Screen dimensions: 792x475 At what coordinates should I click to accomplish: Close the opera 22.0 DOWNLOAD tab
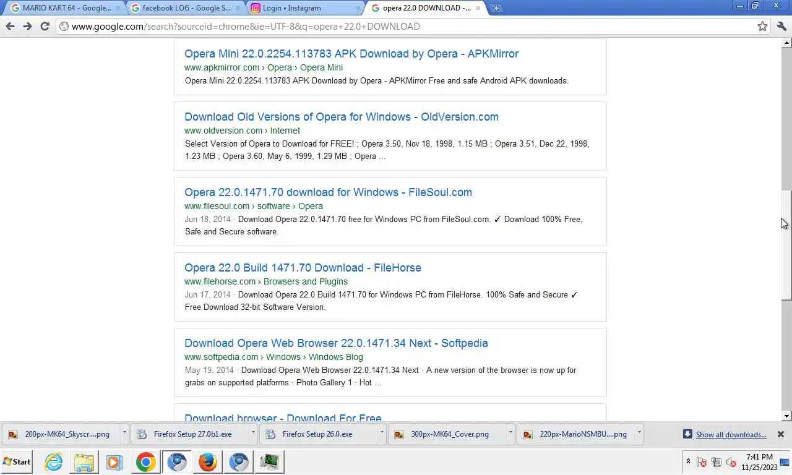click(x=478, y=8)
